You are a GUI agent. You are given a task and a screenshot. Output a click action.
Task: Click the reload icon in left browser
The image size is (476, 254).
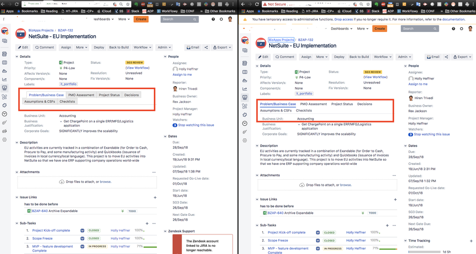click(x=17, y=4)
